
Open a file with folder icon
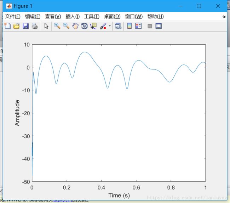(16, 26)
